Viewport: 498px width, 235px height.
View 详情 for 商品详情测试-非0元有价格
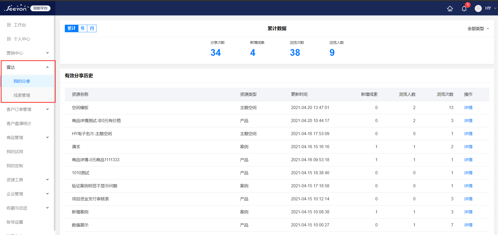pos(468,120)
